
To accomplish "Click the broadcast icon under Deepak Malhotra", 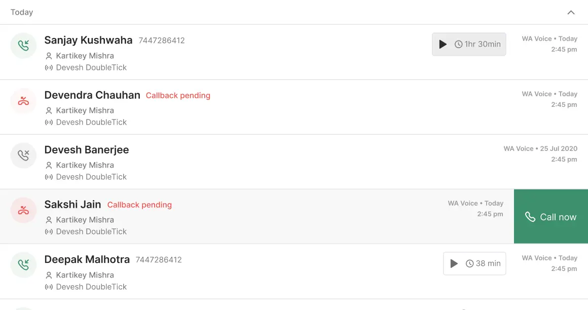I will click(x=49, y=287).
